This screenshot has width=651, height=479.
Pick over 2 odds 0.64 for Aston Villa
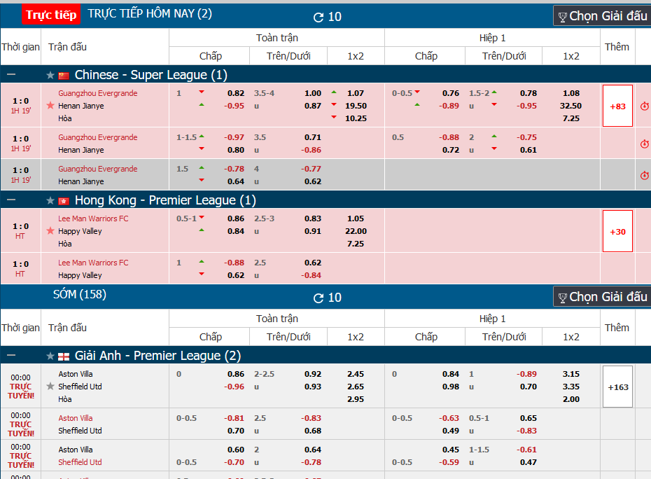(x=313, y=450)
